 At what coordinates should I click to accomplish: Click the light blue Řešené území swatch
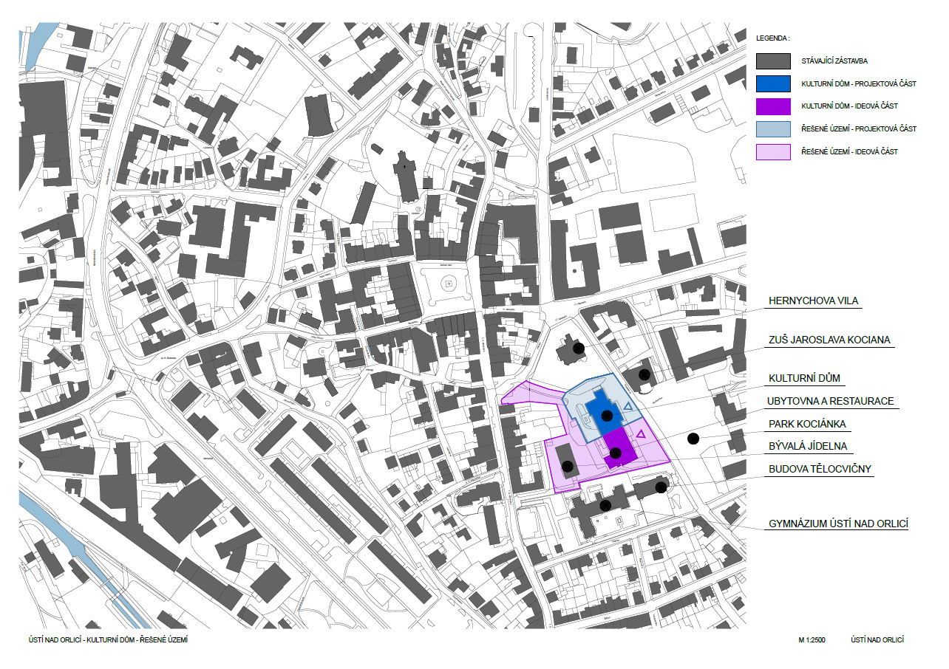[773, 129]
